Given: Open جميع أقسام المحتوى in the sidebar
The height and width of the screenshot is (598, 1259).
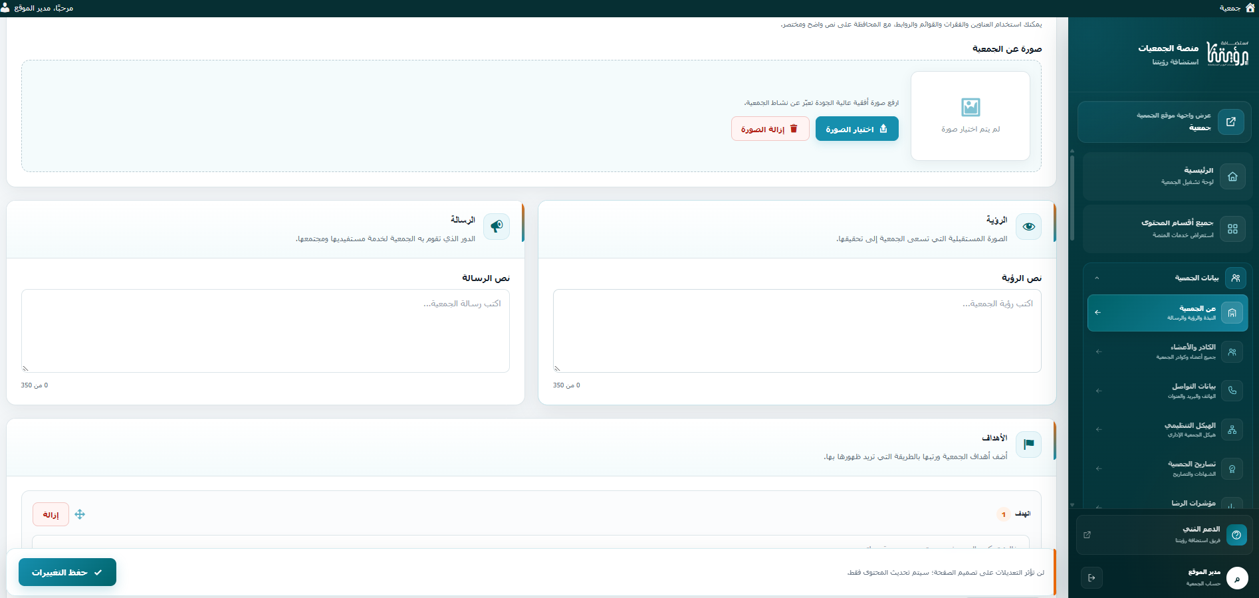Looking at the screenshot, I should click(x=1167, y=229).
